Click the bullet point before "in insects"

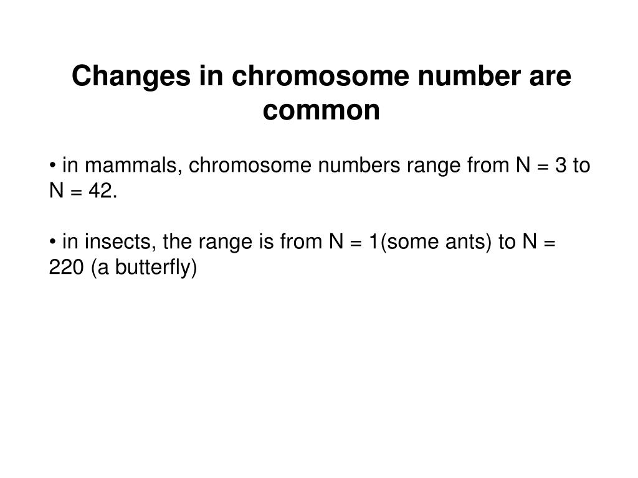click(52, 242)
